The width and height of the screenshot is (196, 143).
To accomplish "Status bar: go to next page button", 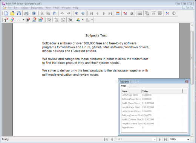I will pos(160,139).
